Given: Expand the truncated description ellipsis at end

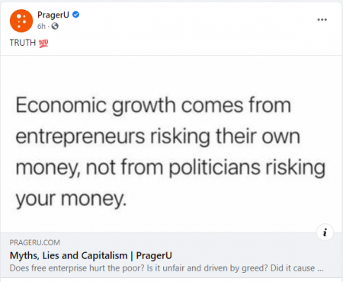Looking at the screenshot, I should (x=320, y=268).
